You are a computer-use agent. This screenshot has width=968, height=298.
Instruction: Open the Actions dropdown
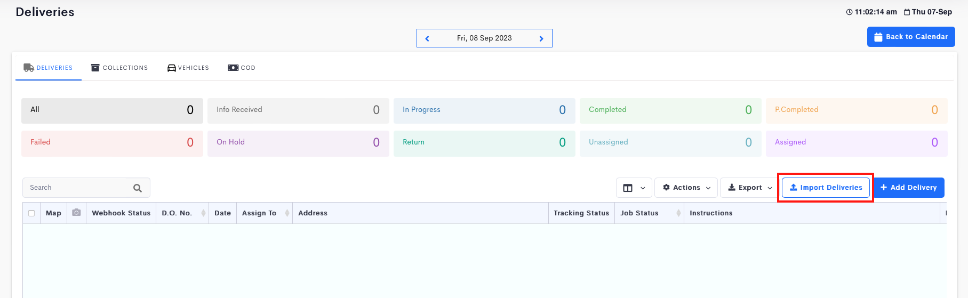click(686, 188)
